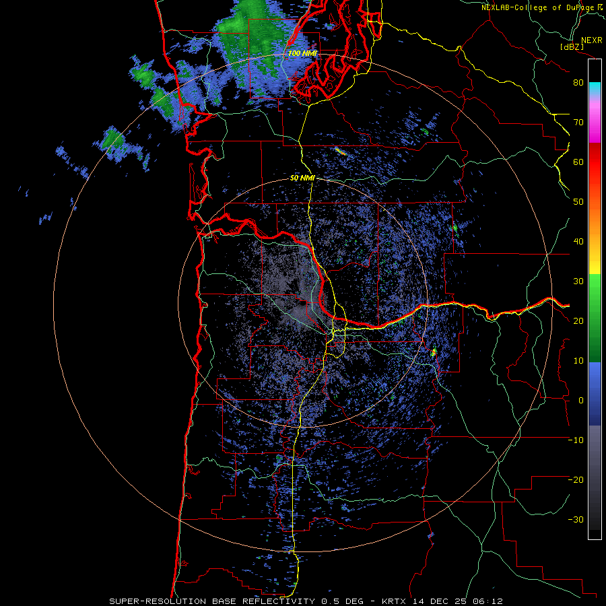Click the 70 value on dBZ scale
This screenshot has width=606, height=606.
click(578, 123)
